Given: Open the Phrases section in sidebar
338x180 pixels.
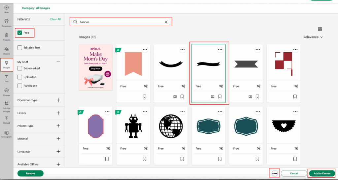Looking at the screenshot, I should (x=6, y=91).
